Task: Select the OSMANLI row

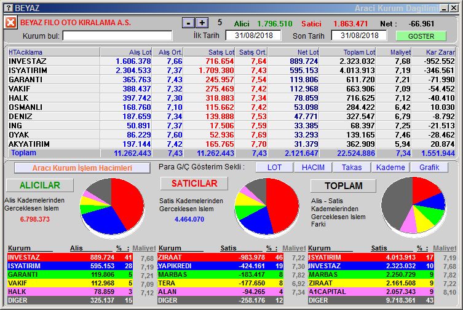Action: [x=231, y=107]
